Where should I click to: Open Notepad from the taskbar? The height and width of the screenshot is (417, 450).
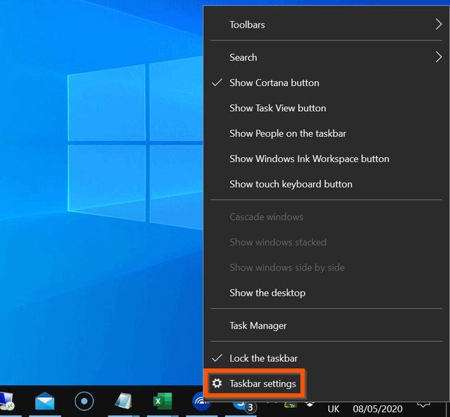(124, 401)
